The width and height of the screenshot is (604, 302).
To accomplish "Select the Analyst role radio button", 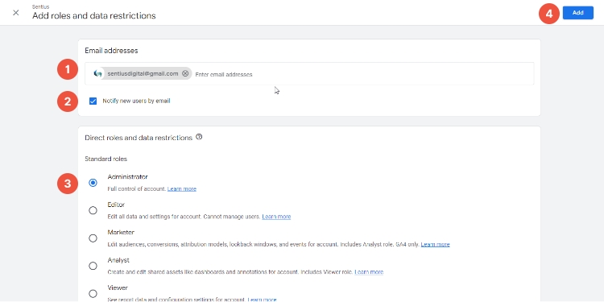I will 93,266.
